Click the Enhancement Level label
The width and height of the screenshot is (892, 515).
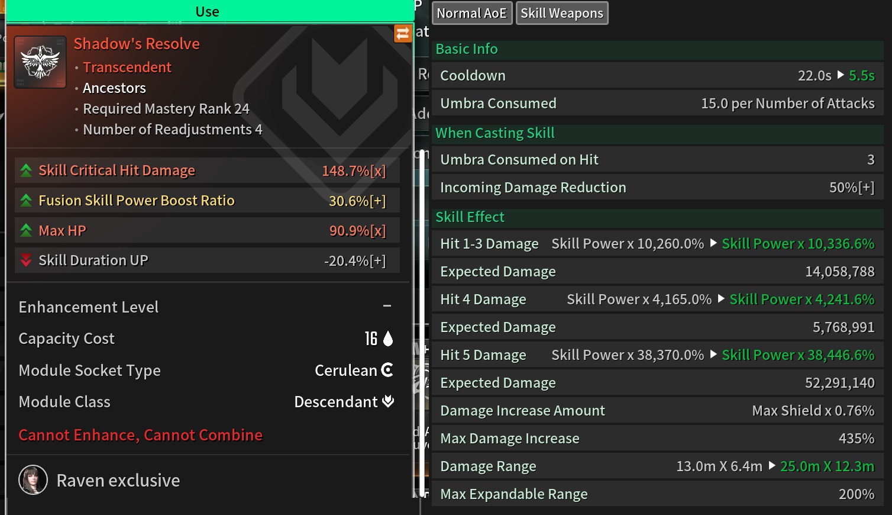point(89,307)
